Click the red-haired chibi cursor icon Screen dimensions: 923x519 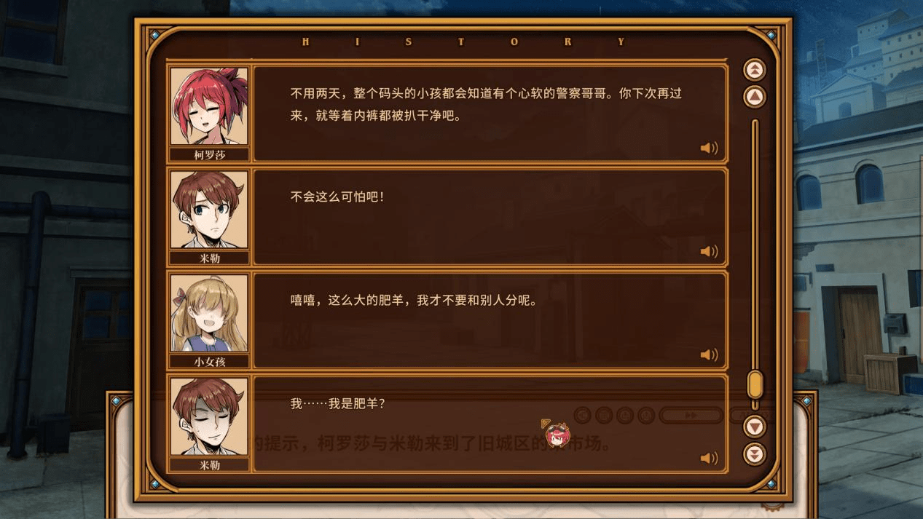(x=557, y=435)
